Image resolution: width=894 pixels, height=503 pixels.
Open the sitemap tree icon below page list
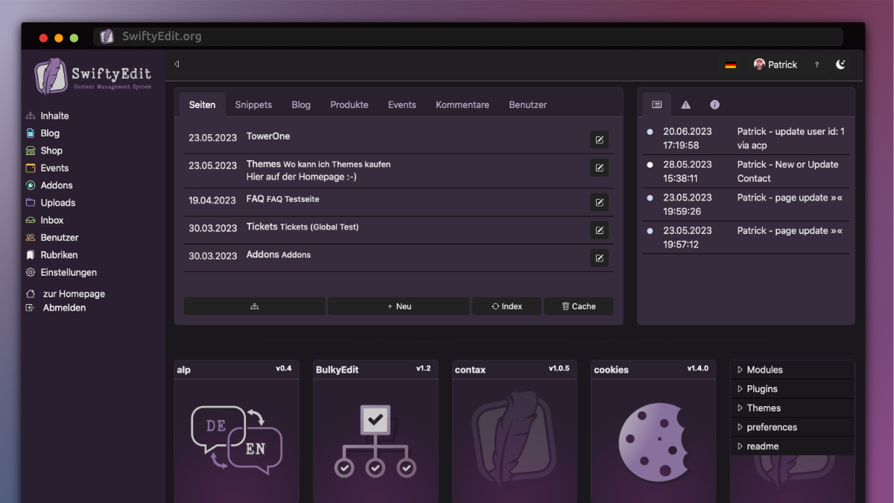coord(254,306)
